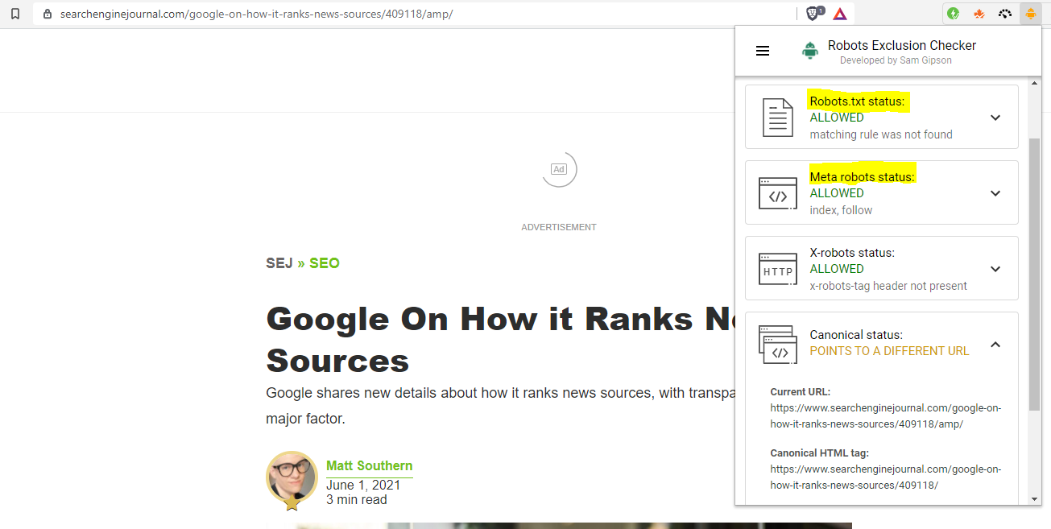Expand the Robots.txt status section

tap(995, 118)
